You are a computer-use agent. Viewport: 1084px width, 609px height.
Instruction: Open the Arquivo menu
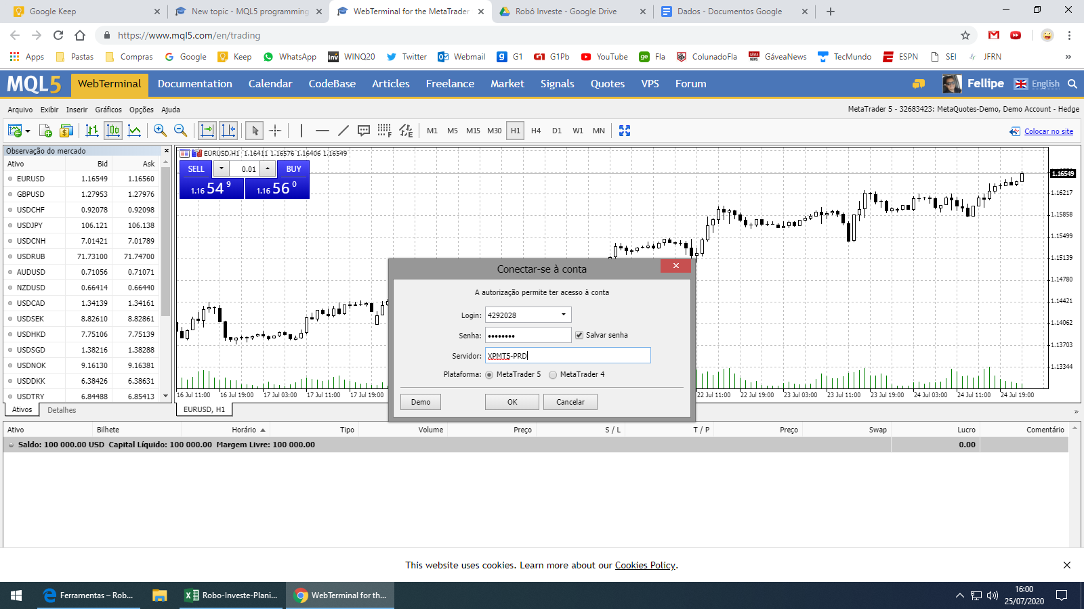tap(20, 110)
